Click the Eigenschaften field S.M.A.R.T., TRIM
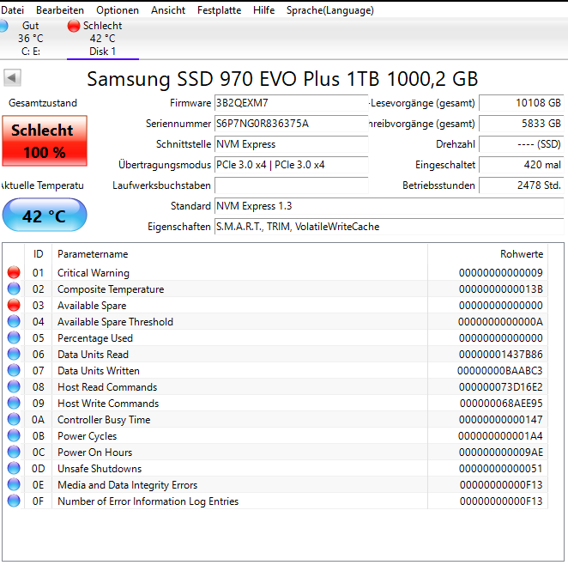The image size is (568, 565). pyautogui.click(x=389, y=227)
